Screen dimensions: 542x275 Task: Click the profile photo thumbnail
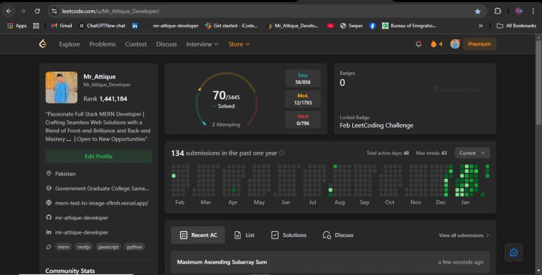(62, 88)
